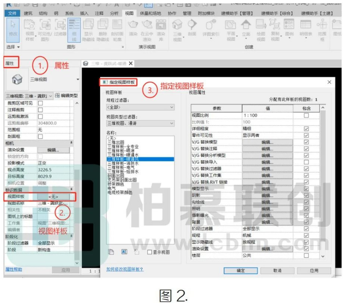Open the 文件 (File) tab

[12, 13]
